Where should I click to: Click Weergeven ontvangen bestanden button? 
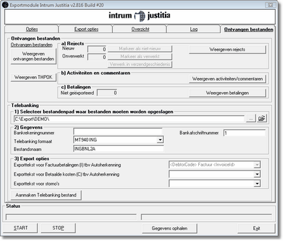[33, 56]
